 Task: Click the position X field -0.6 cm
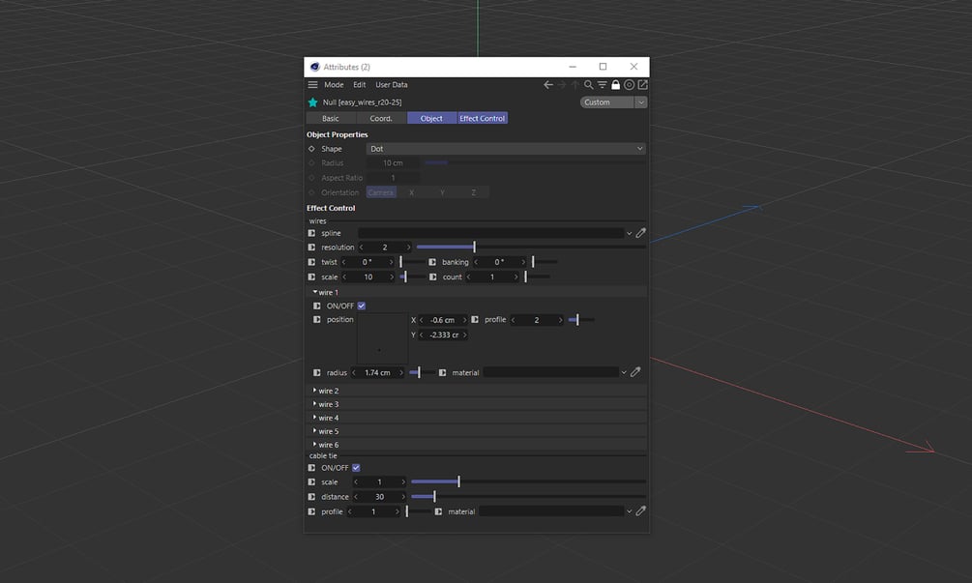click(x=443, y=320)
